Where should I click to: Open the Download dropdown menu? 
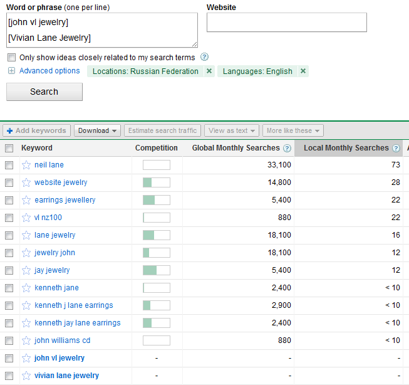click(97, 130)
